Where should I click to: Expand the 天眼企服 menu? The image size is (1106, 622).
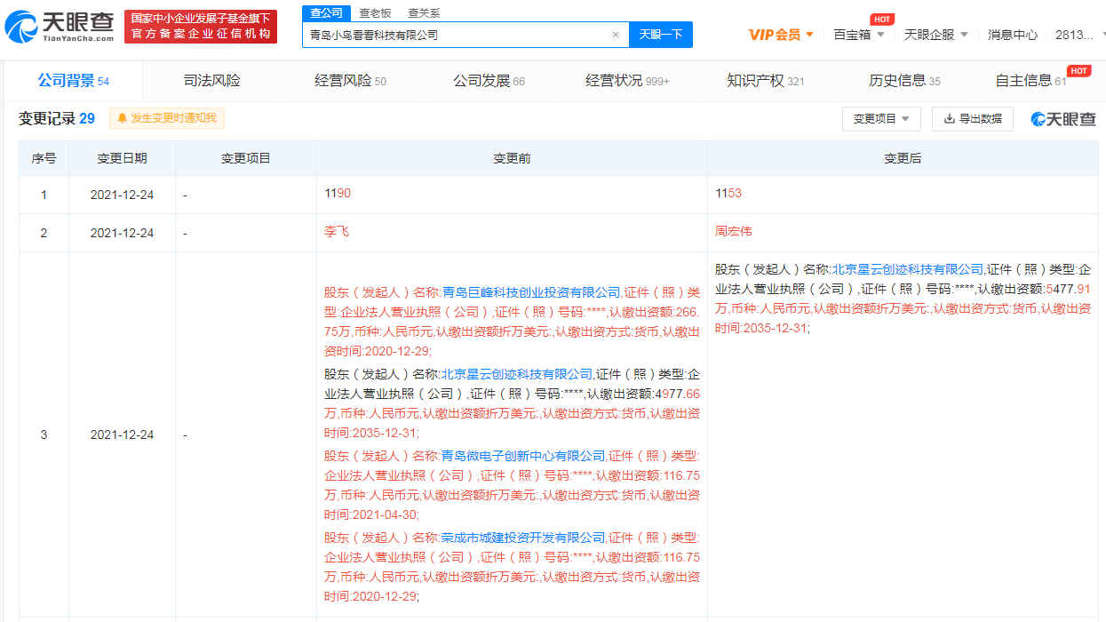[x=935, y=35]
